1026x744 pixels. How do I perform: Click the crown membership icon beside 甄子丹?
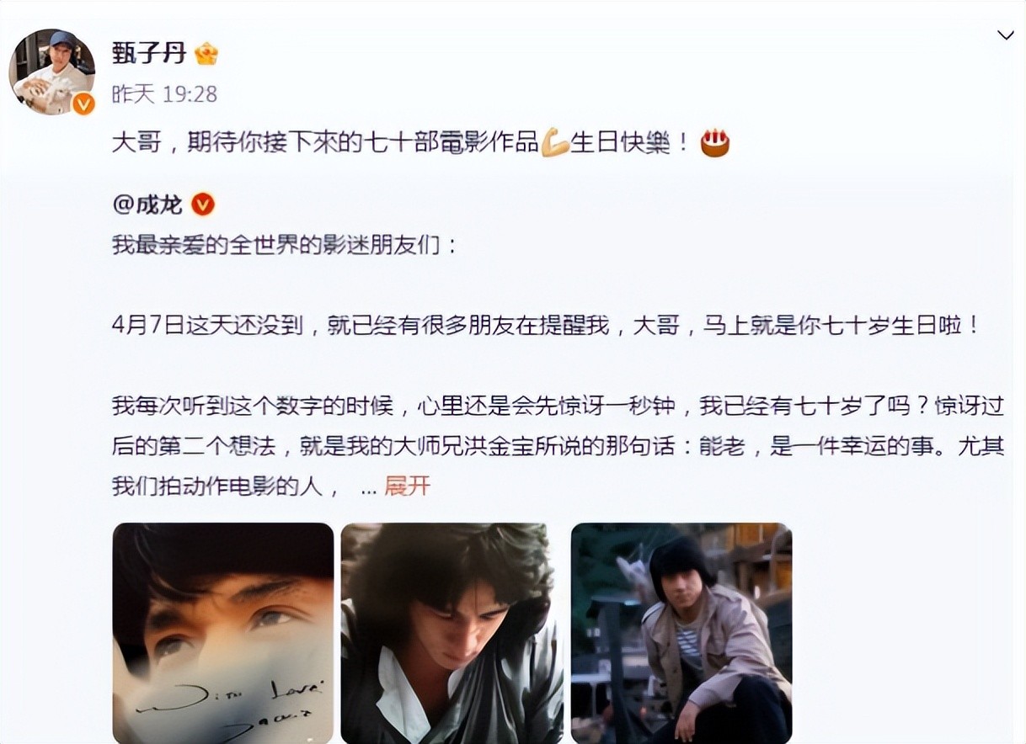pos(206,55)
